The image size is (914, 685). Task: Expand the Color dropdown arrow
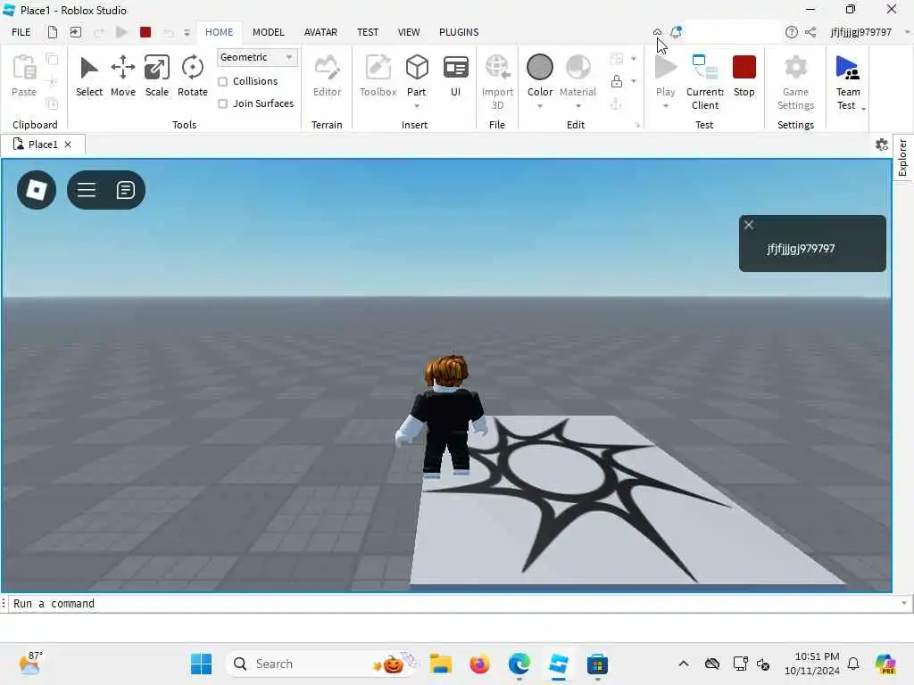tap(540, 106)
